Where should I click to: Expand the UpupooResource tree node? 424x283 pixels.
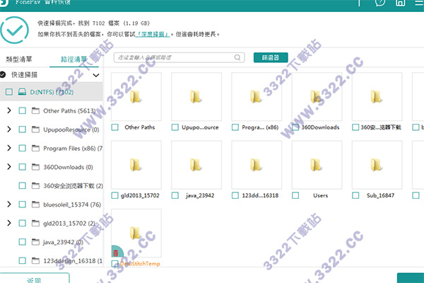pos(9,129)
